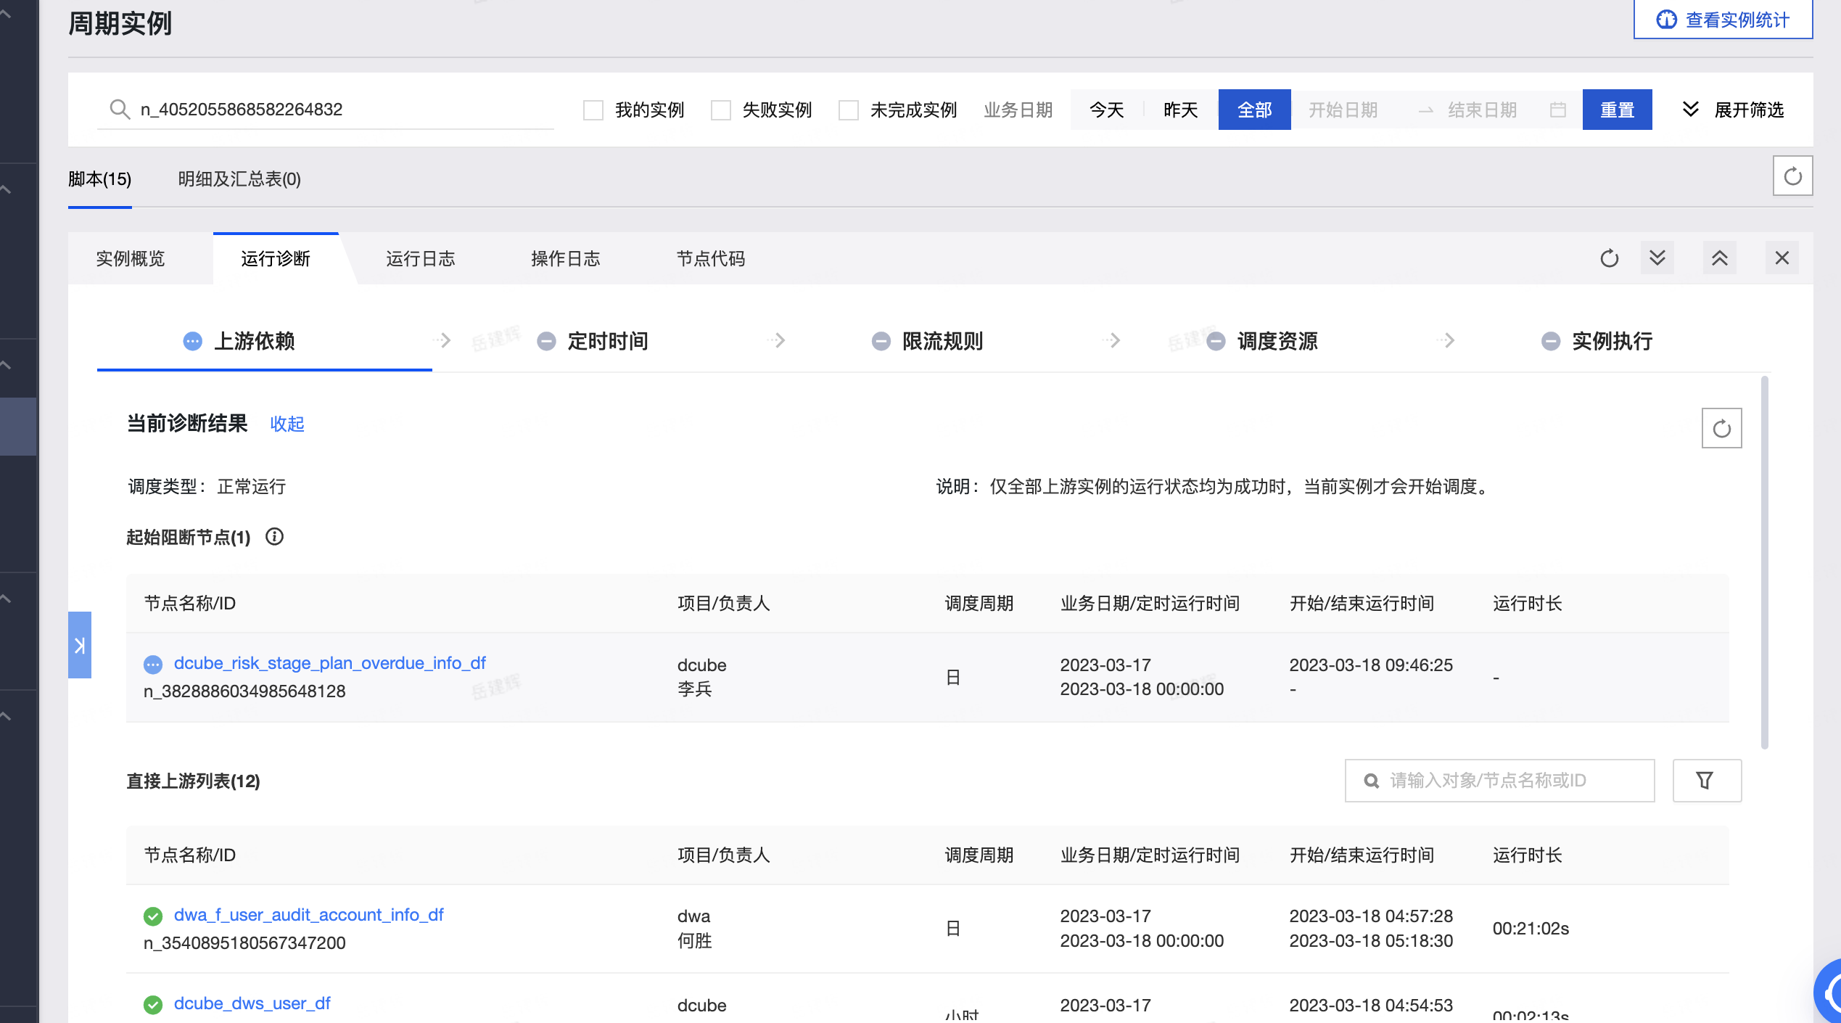Click owner name 何胜

[x=695, y=941]
